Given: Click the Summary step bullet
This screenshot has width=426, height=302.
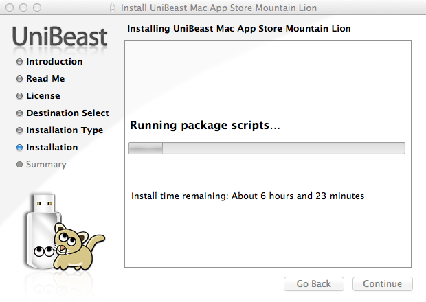Looking at the screenshot, I should (x=20, y=165).
